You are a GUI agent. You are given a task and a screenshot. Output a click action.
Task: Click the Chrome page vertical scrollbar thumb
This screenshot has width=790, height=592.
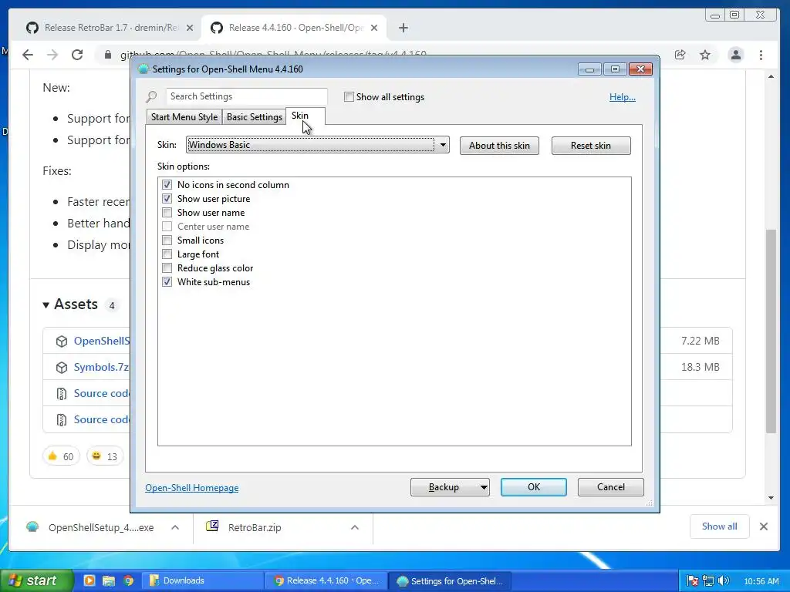(771, 331)
